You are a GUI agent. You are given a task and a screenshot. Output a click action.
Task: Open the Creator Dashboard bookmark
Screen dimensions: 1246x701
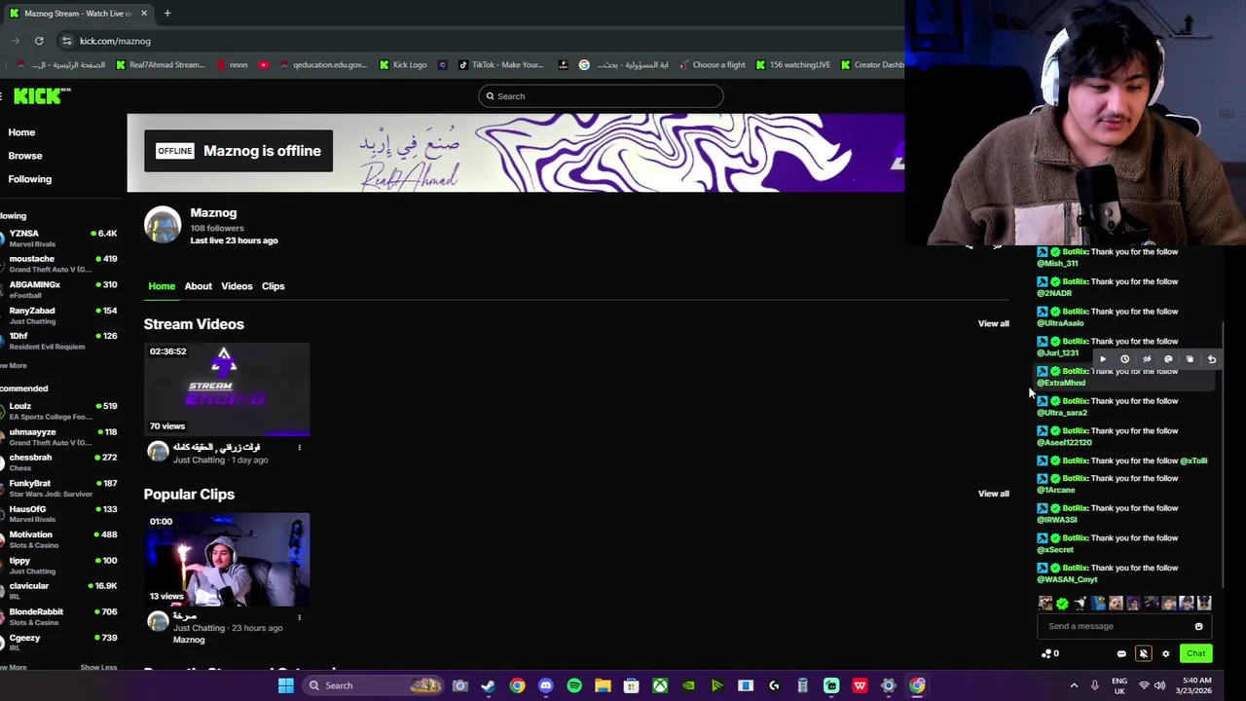click(x=872, y=65)
